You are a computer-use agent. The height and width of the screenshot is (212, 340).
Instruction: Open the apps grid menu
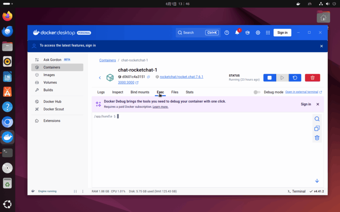coord(268,33)
